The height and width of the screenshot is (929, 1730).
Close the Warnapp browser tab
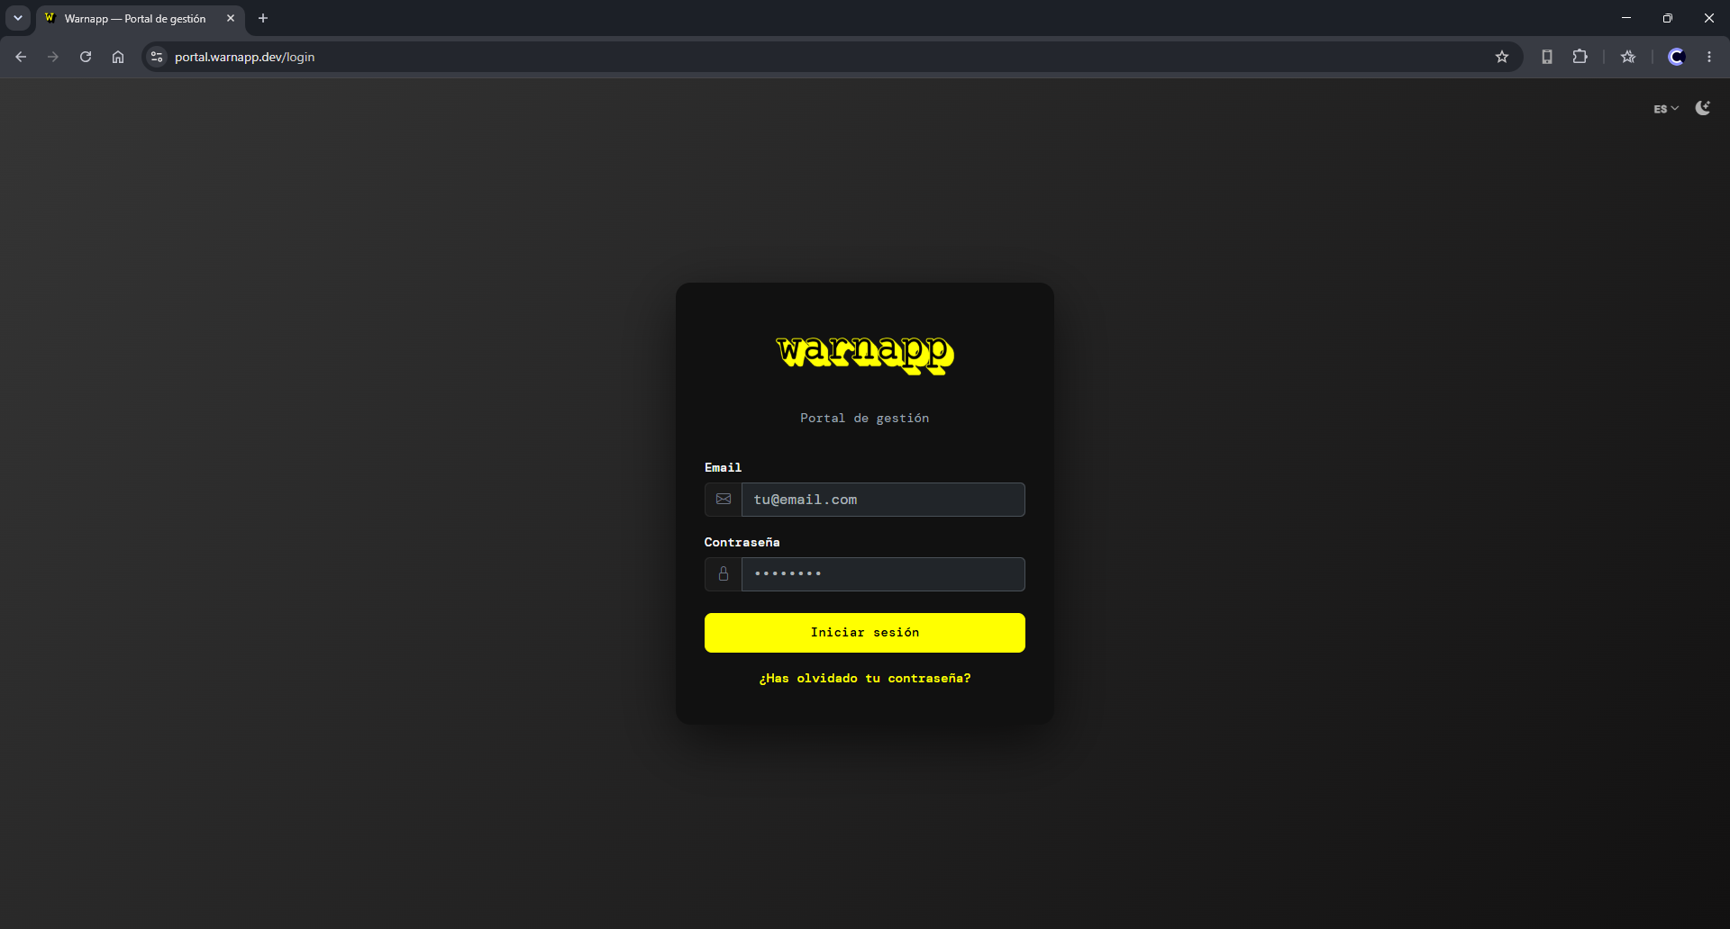(x=231, y=18)
